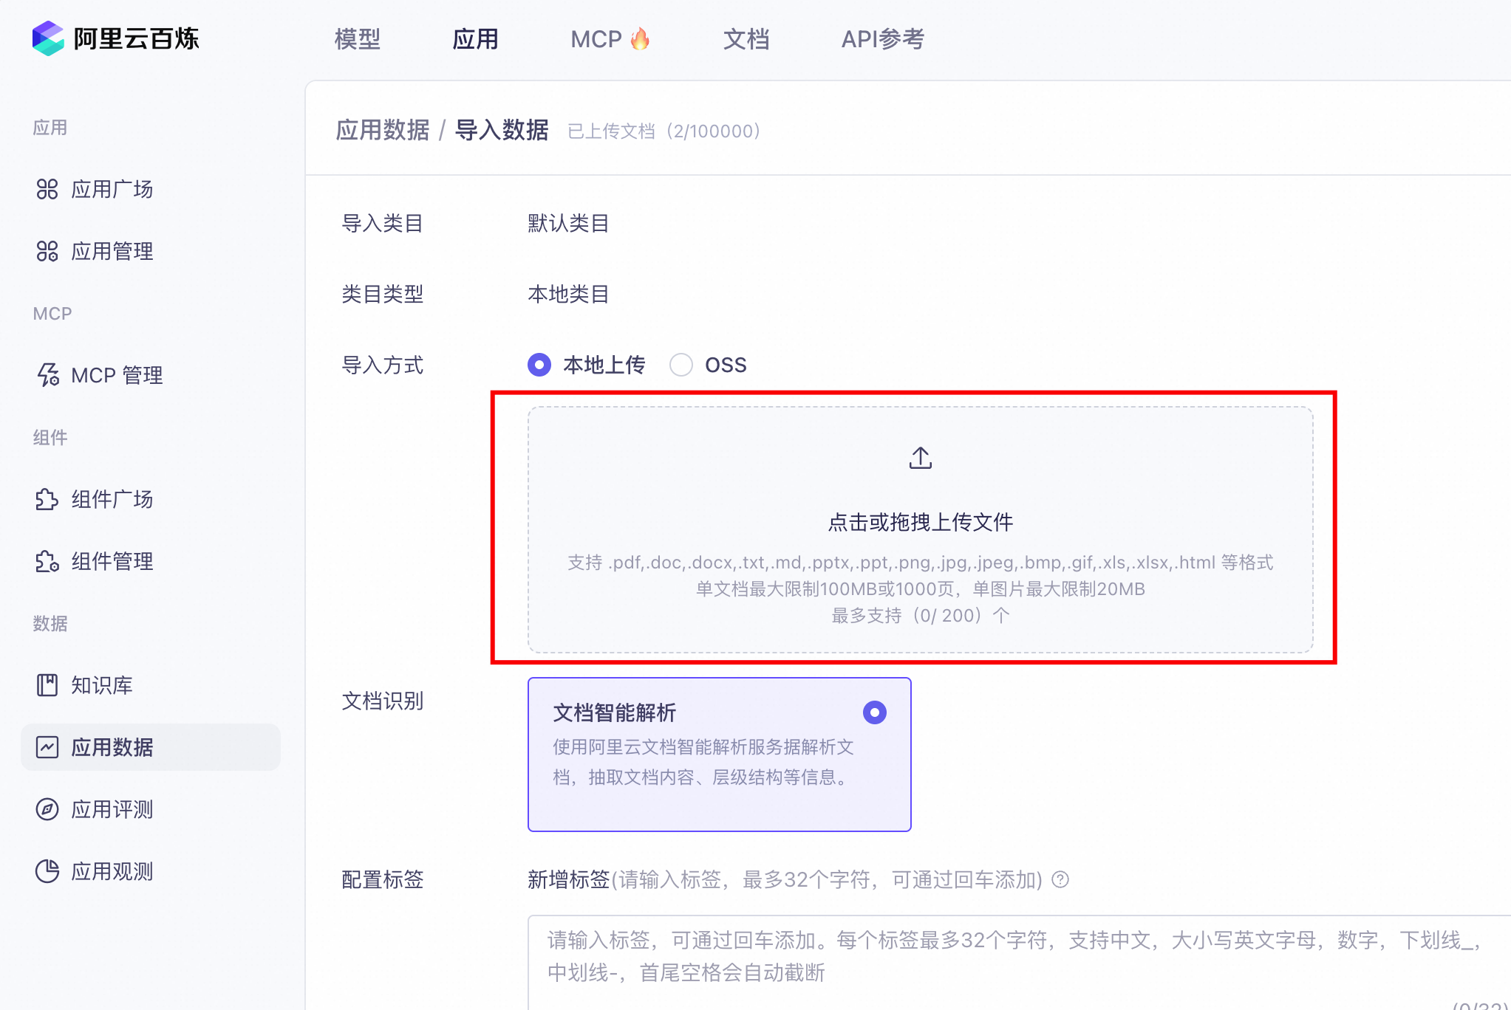Click the 应用管理 icon in sidebar

pyautogui.click(x=47, y=251)
